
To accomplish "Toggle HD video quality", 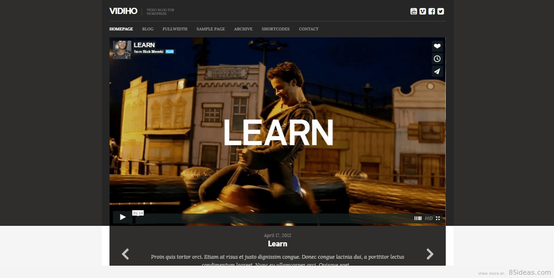I will tap(429, 218).
